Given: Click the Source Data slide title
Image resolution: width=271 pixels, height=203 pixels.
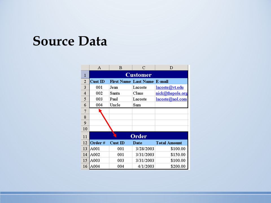Looking at the screenshot, I should tap(70, 41).
